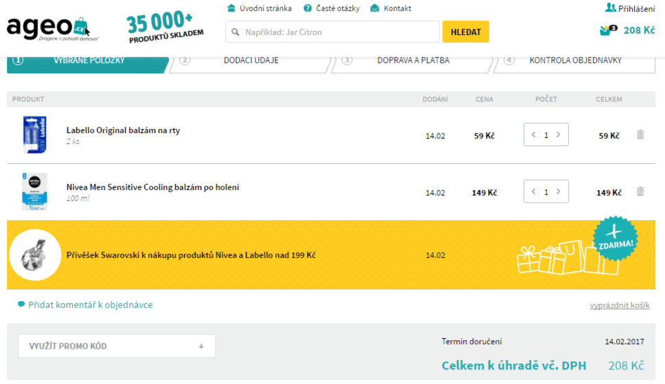
Task: Expand the Využít promo kód section
Action: [117, 346]
